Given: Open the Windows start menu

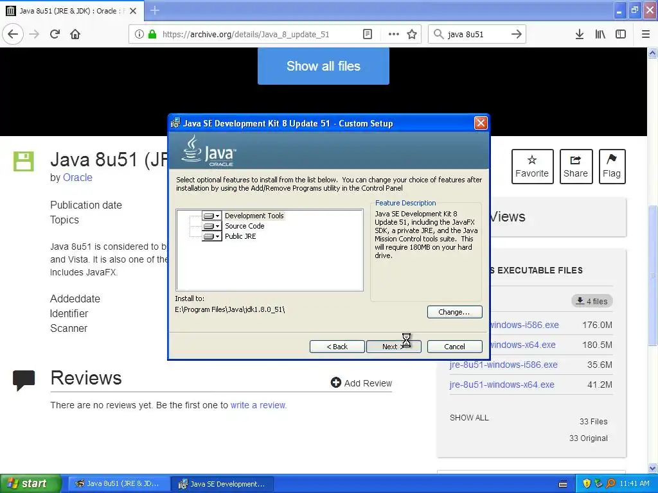Looking at the screenshot, I should click(30, 483).
